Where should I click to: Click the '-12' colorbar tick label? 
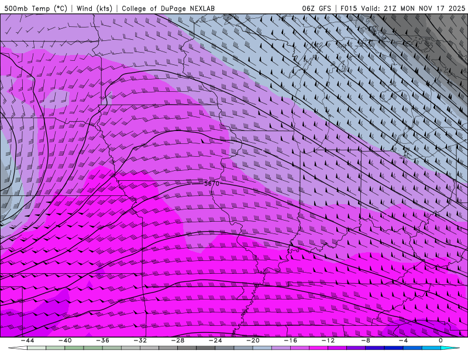[328, 340]
